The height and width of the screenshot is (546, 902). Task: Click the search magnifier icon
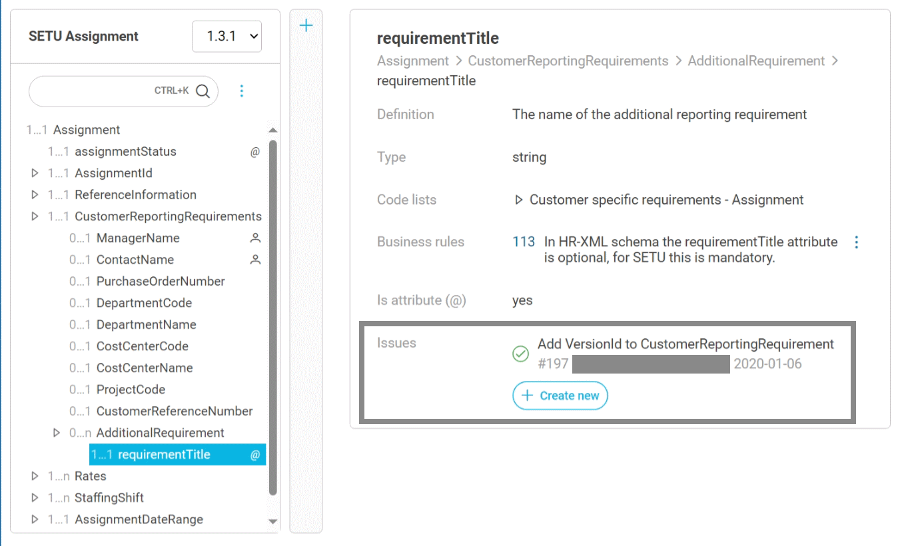point(203,91)
